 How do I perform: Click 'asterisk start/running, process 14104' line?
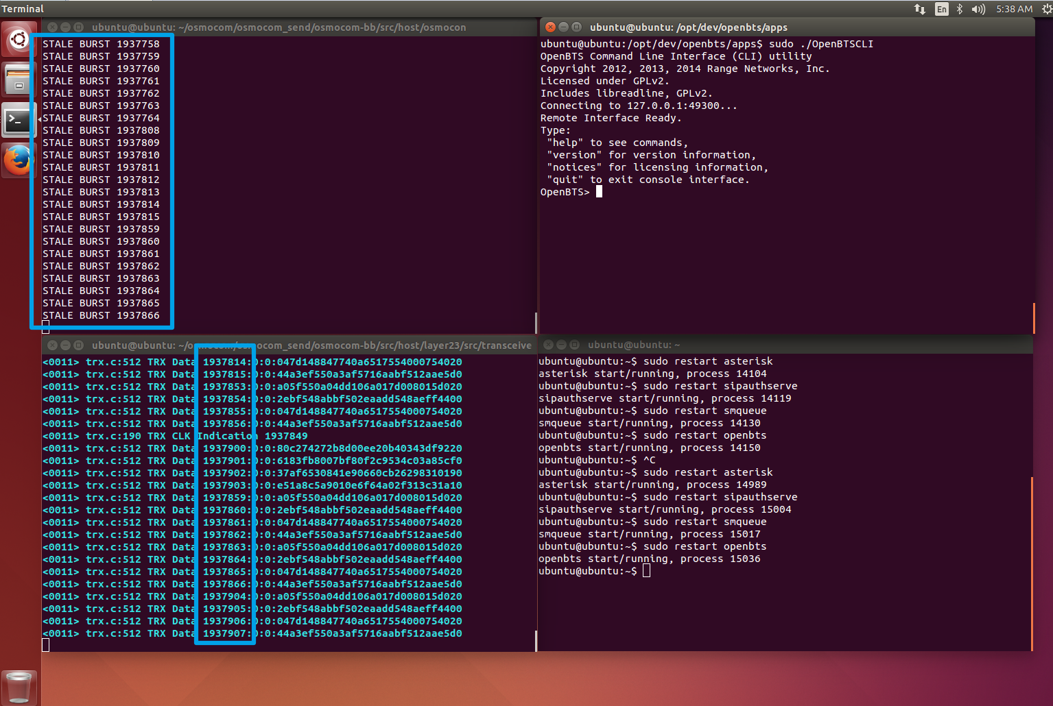[652, 374]
